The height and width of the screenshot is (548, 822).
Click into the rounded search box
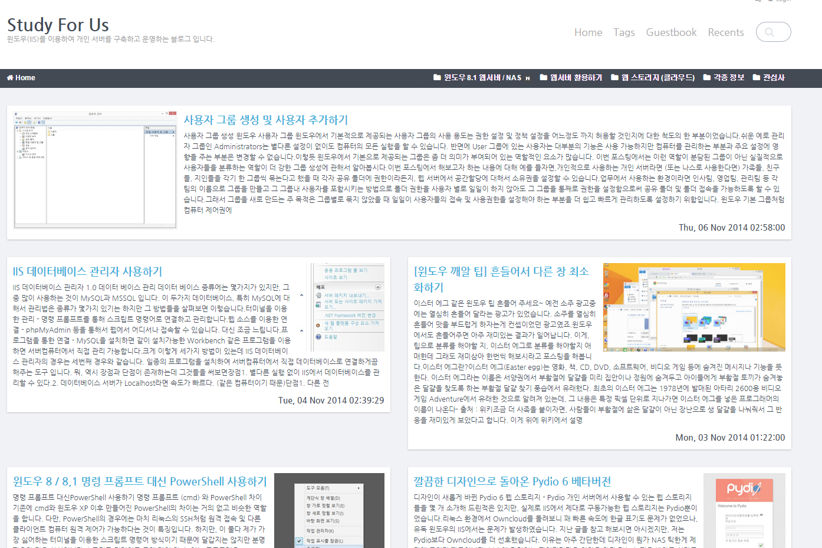pos(774,32)
